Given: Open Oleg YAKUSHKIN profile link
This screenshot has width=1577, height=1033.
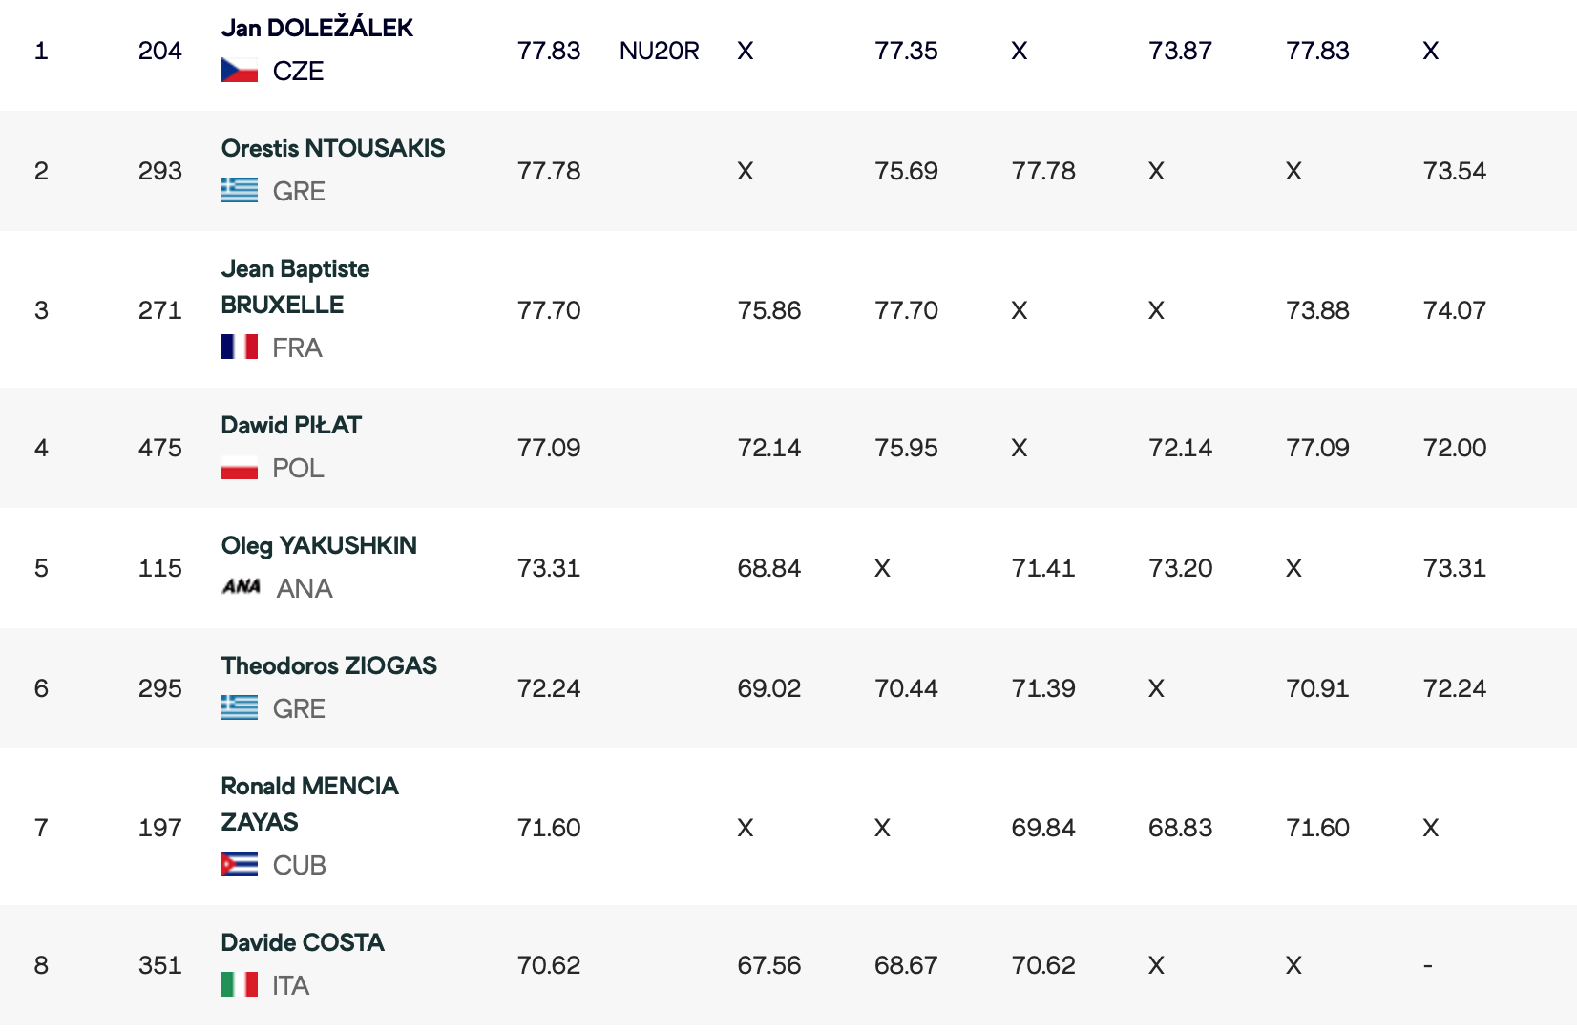Looking at the screenshot, I should 319,545.
